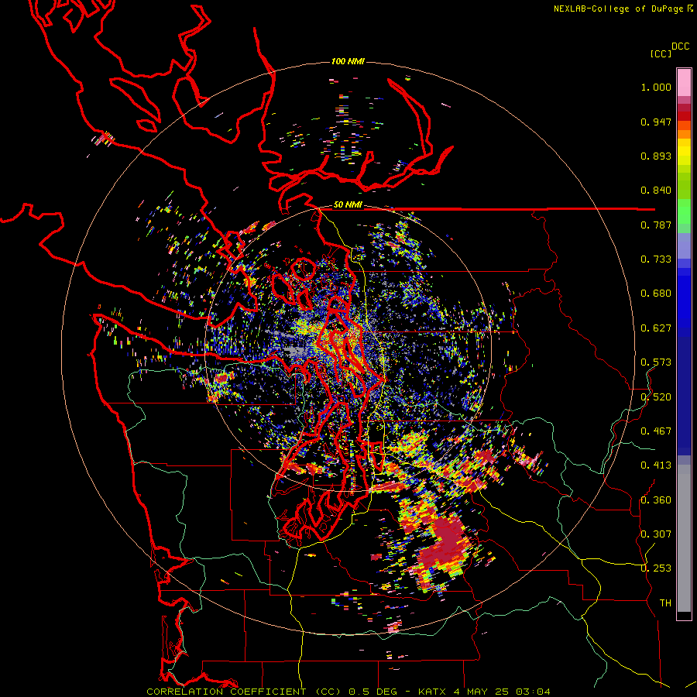This screenshot has width=697, height=697.
Task: Select the 0.733 scale value
Action: [x=656, y=259]
